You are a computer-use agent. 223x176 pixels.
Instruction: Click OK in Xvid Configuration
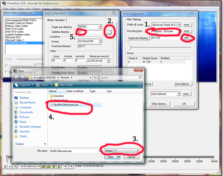[x=184, y=104]
